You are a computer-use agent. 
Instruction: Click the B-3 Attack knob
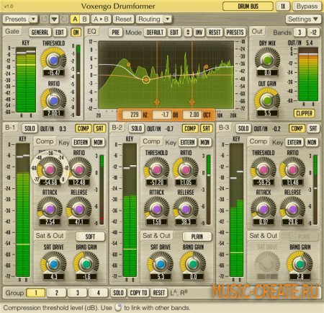264,209
